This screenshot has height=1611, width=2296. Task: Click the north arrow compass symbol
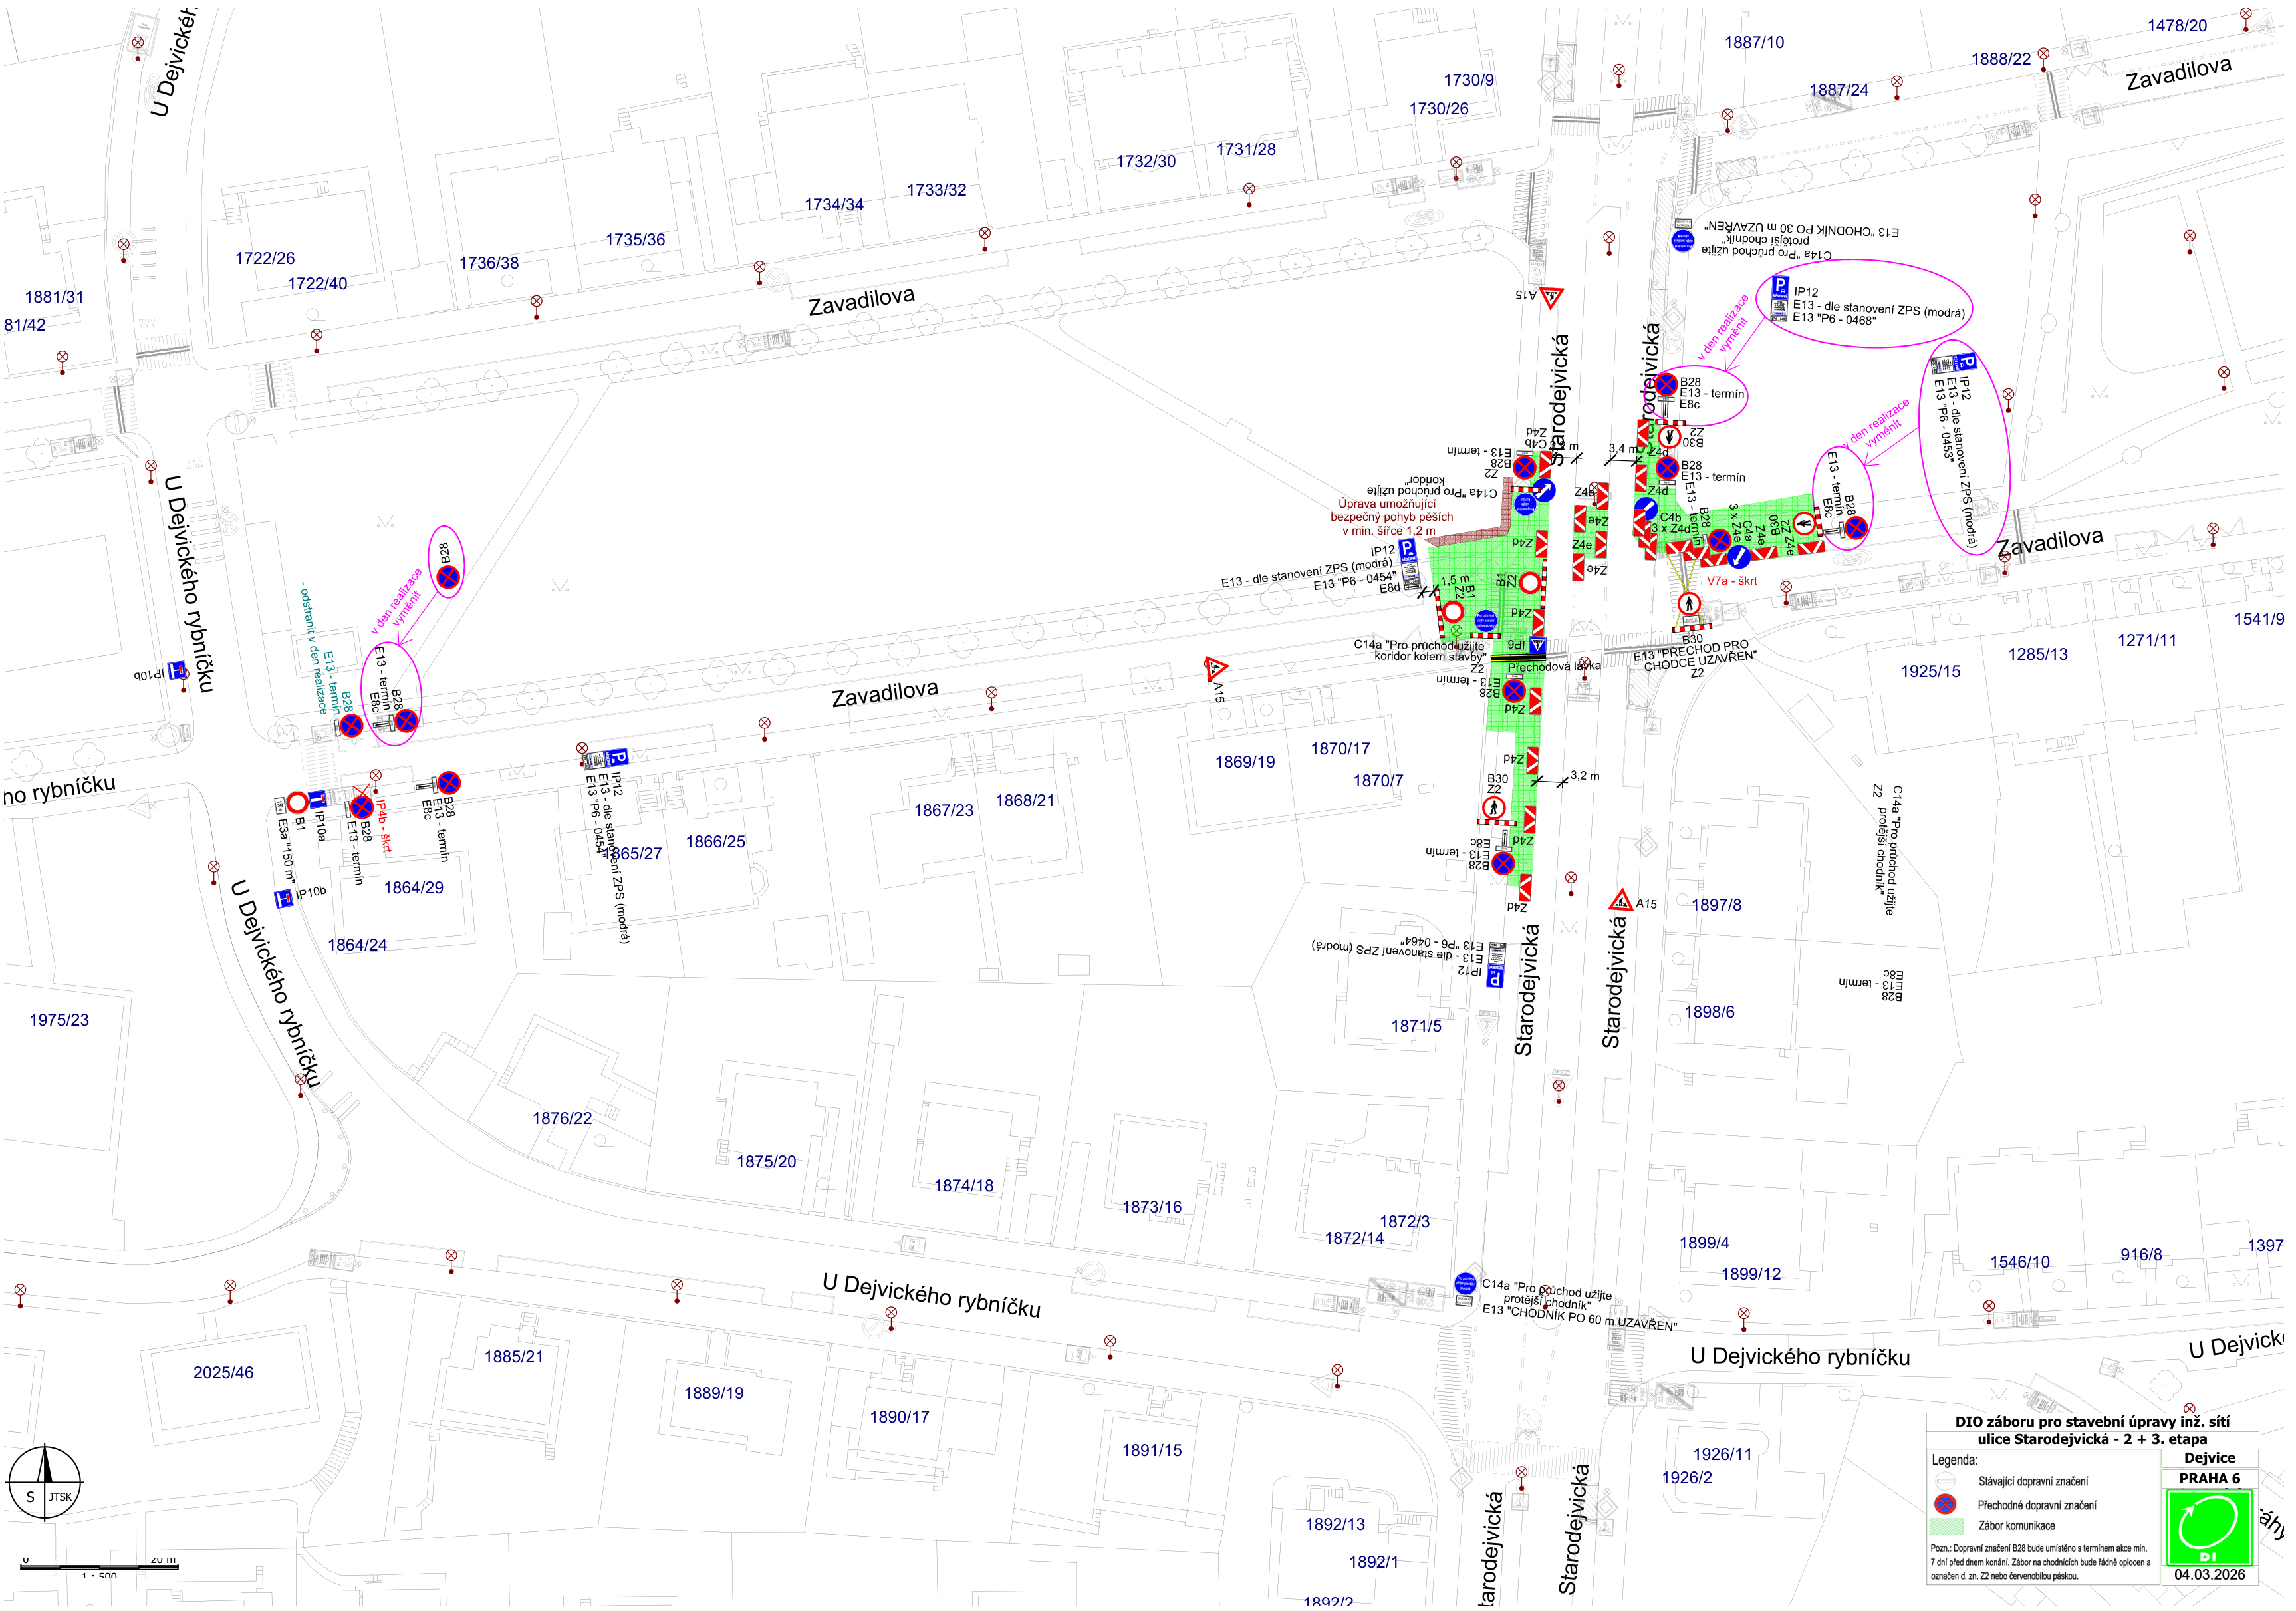(45, 1483)
